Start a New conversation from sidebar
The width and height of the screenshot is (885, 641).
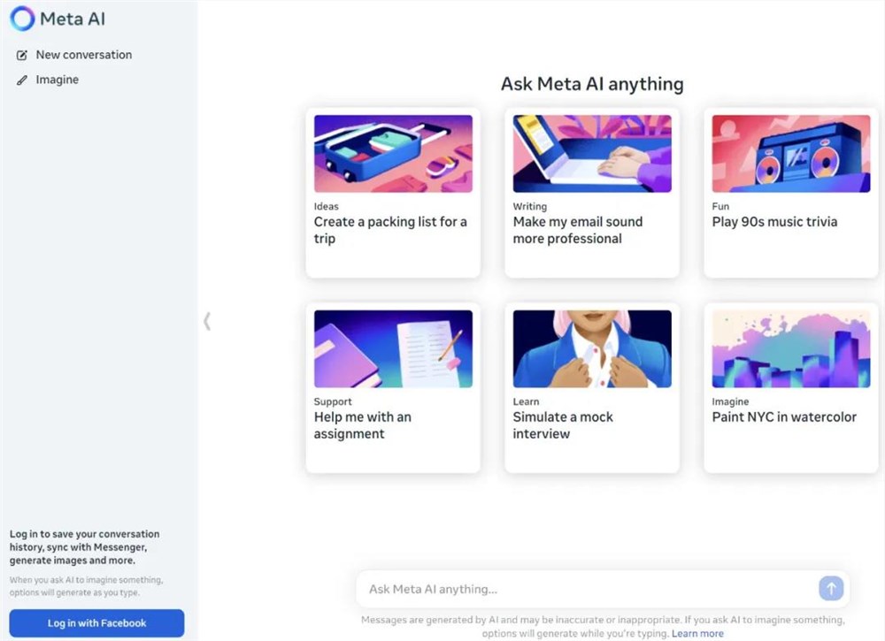pyautogui.click(x=83, y=55)
